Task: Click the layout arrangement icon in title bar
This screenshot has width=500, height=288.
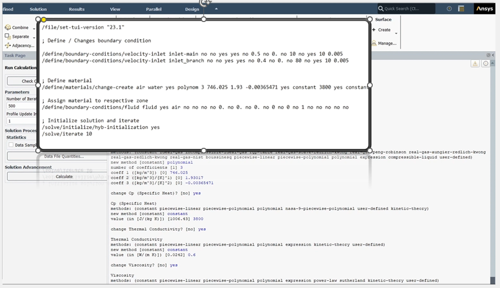Action: point(461,9)
